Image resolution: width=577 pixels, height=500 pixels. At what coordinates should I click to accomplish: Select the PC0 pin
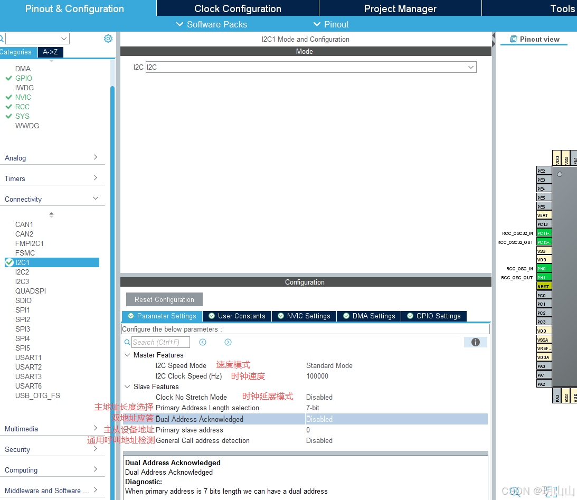click(544, 295)
